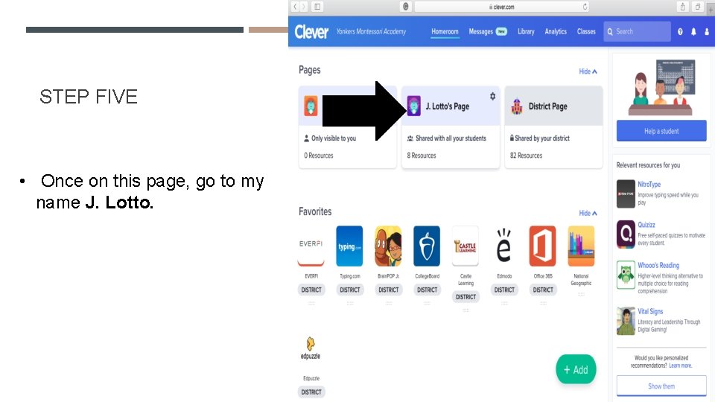Click the NitroType resource icon
Image resolution: width=715 pixels, height=402 pixels.
(x=626, y=194)
